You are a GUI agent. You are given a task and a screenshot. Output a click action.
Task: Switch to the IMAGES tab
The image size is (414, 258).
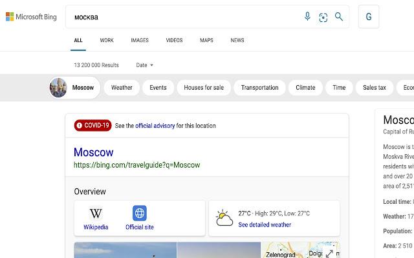[140, 40]
